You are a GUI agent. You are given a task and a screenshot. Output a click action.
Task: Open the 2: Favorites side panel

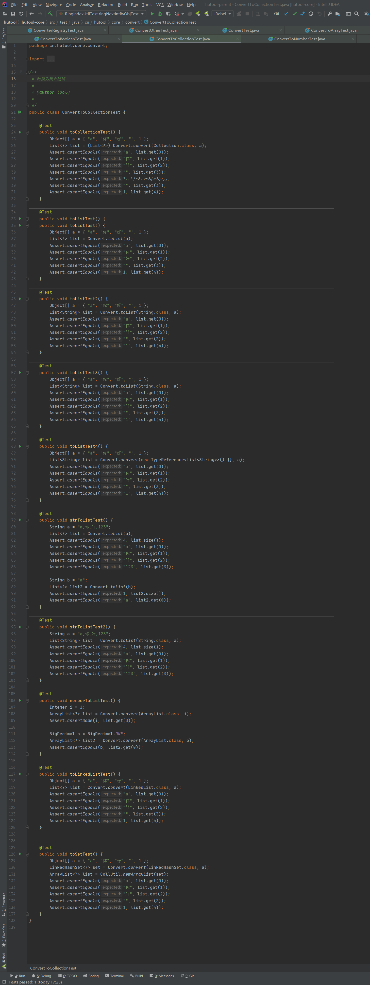coord(4,935)
